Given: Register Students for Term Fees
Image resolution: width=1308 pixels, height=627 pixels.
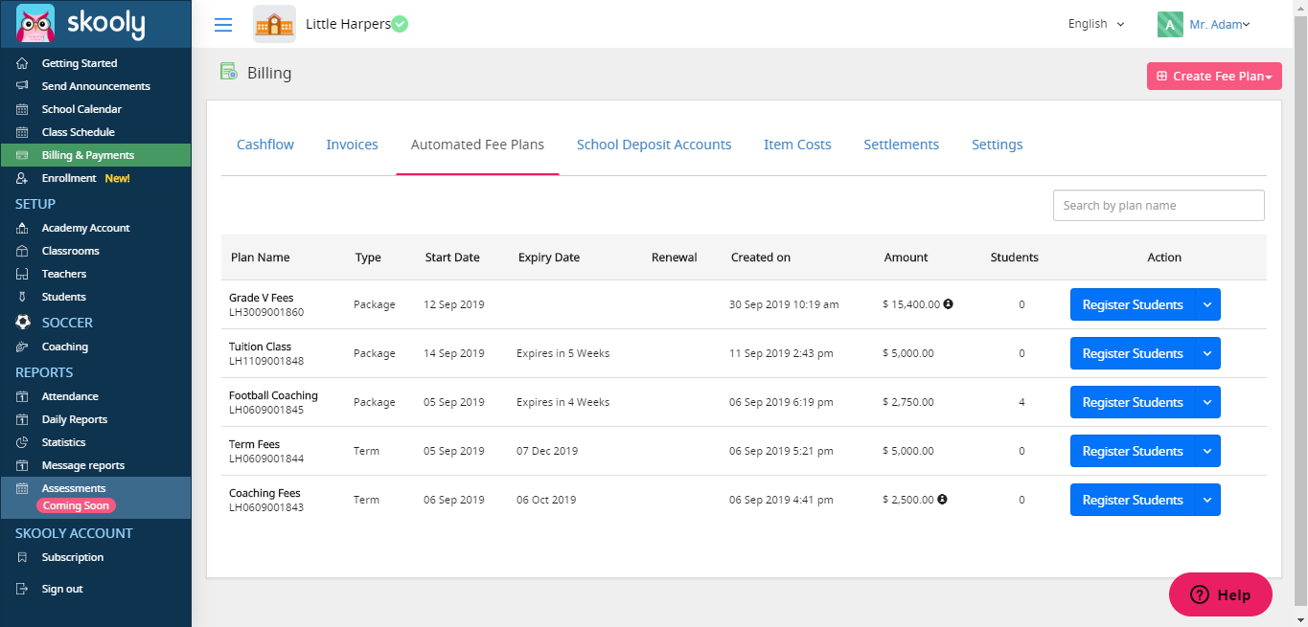Looking at the screenshot, I should [1133, 451].
